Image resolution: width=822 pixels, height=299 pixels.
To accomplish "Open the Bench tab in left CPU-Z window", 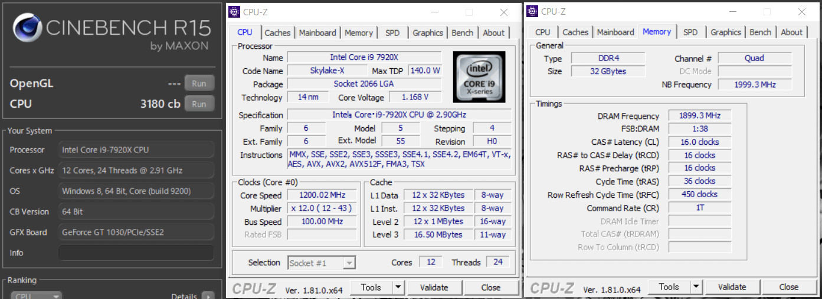I will (x=463, y=33).
